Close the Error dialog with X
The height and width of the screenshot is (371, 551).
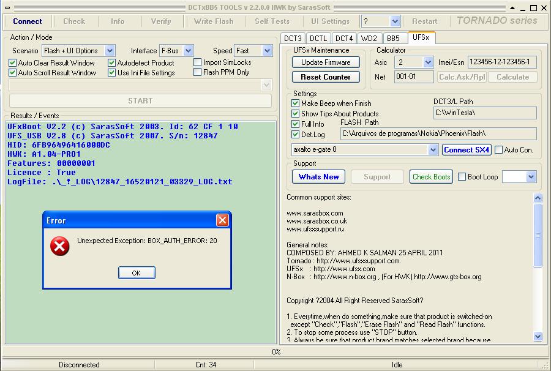tap(222, 220)
